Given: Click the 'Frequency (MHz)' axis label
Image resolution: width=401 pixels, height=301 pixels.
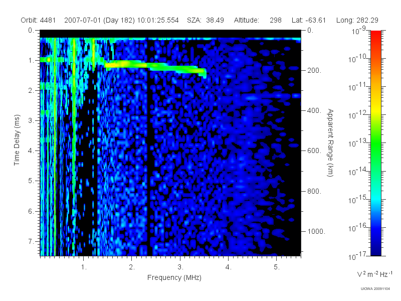Looking at the screenshot, I should tap(174, 277).
